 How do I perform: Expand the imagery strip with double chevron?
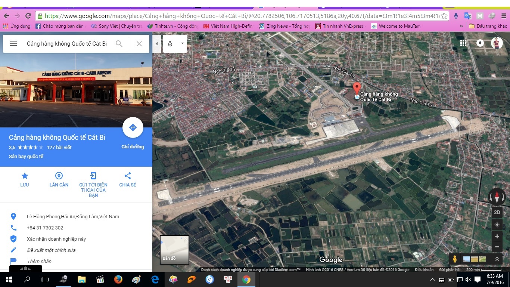tap(497, 259)
